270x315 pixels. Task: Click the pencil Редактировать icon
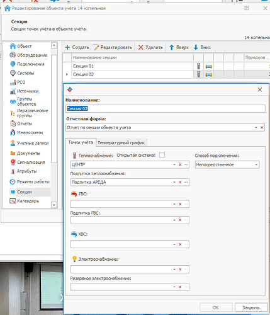96,47
